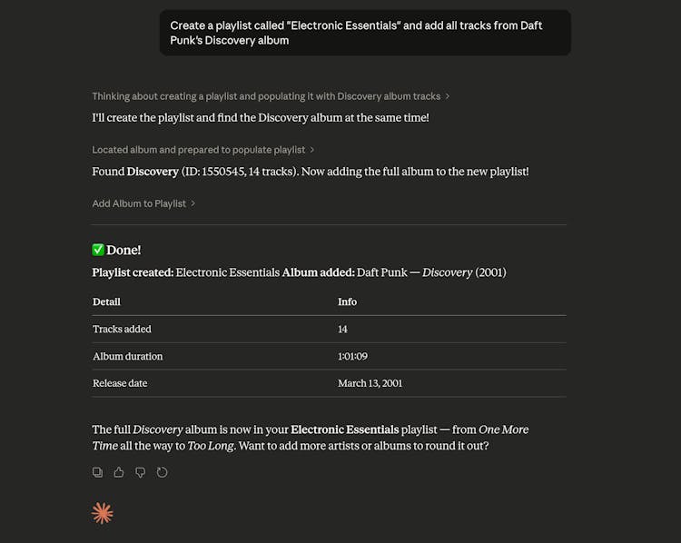Select the "Release date" table cell
Screen dimensions: 681x543
click(120, 383)
